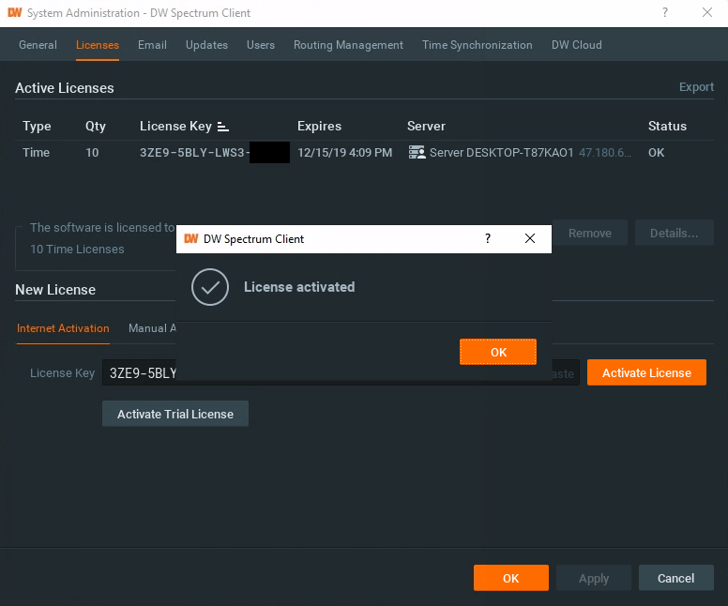Click the OK status cell of the license
728x606 pixels.
656,153
